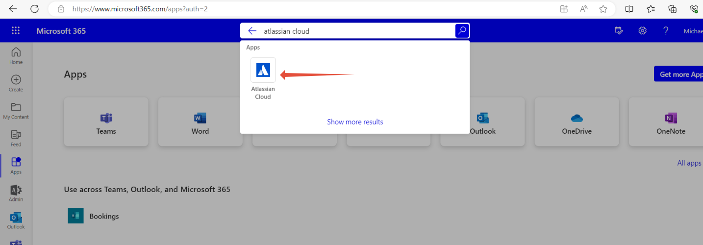Screen dimensions: 703x245
Task: Open the Microsoft 365 app launcher grid
Action: [16, 31]
